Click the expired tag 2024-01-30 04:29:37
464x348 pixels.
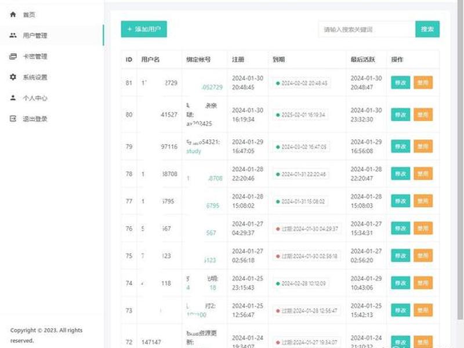pyautogui.click(x=307, y=229)
